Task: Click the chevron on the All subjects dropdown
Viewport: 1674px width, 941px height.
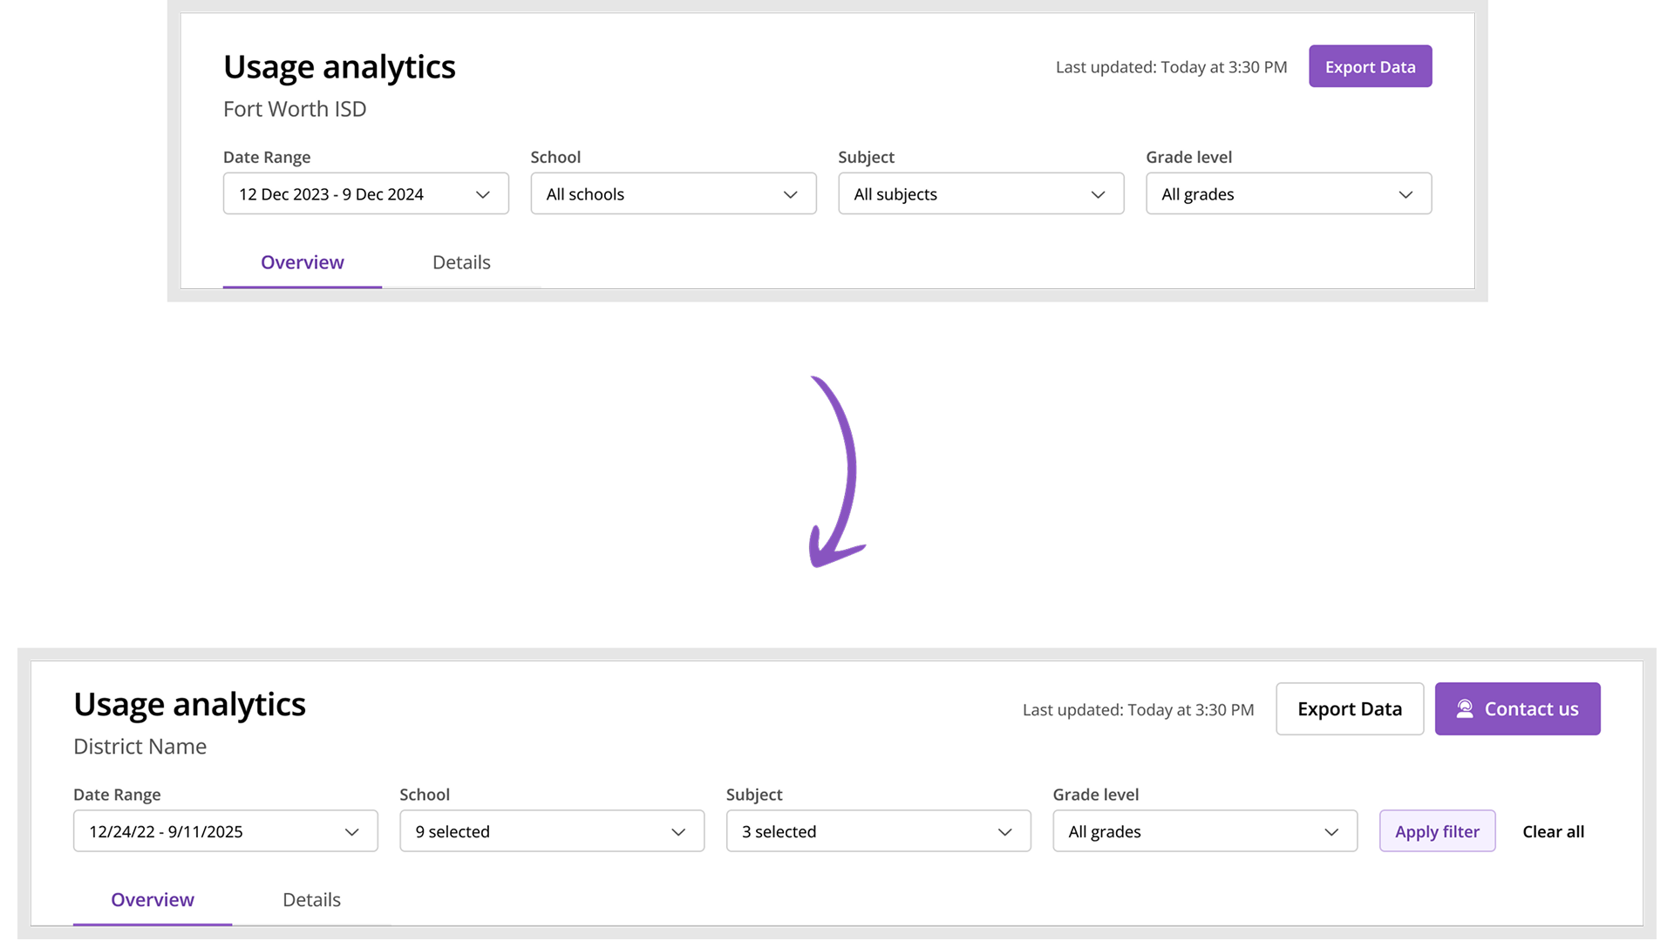Action: (1098, 193)
